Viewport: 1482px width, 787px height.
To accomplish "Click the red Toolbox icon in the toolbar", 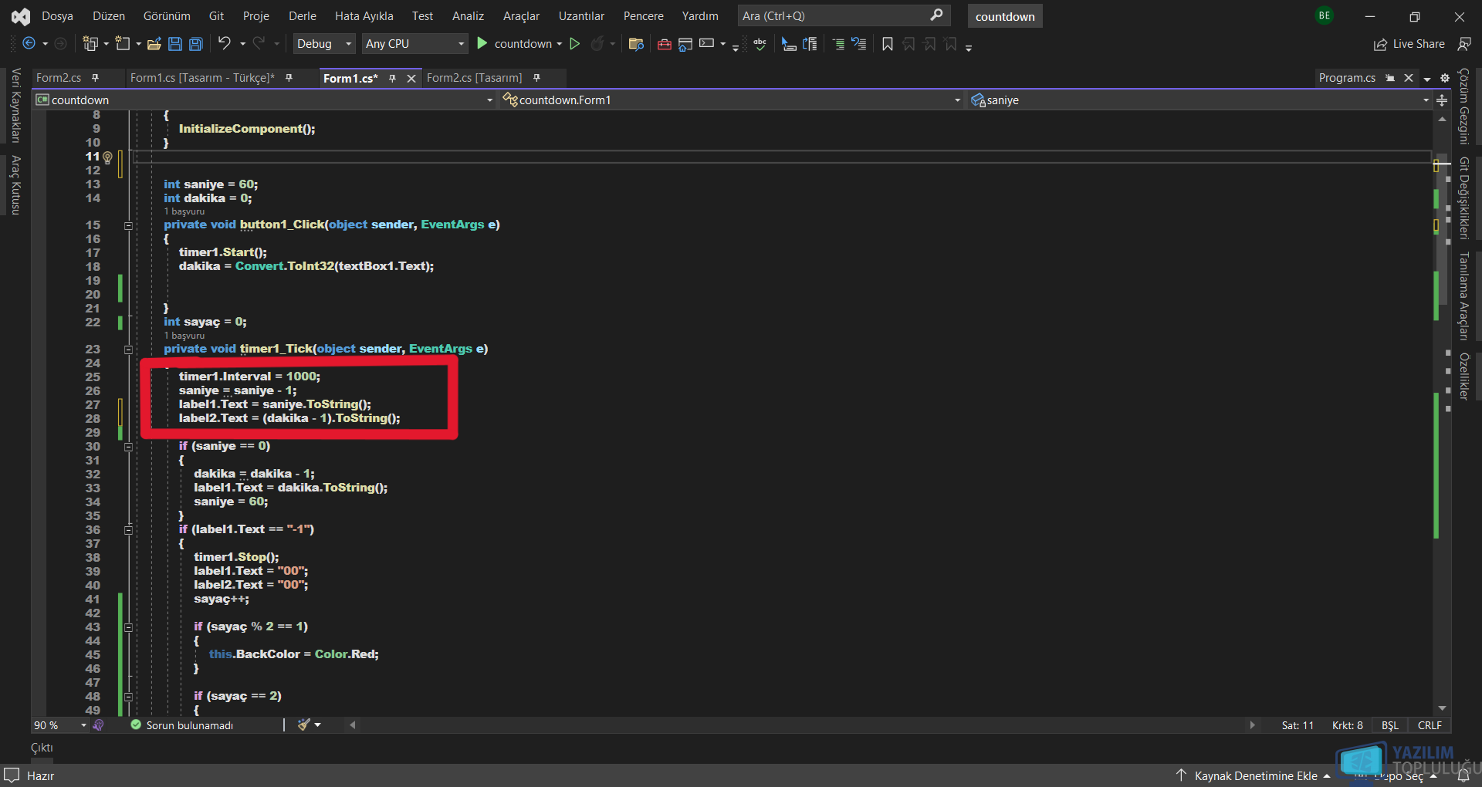I will pyautogui.click(x=664, y=44).
